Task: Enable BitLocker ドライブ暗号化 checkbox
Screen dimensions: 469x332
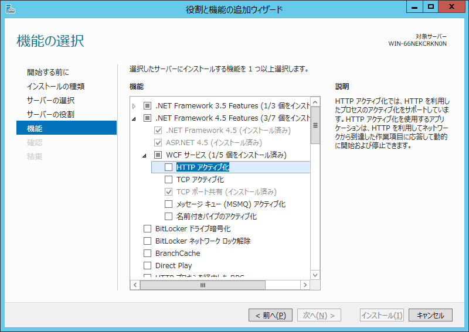Action: coord(148,229)
